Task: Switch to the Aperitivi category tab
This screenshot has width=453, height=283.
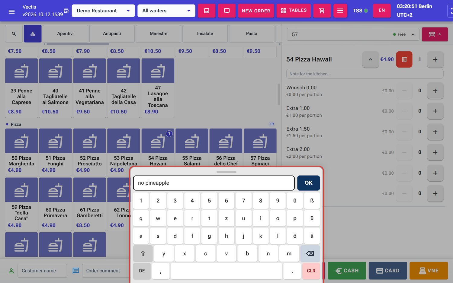Action: coord(66,33)
